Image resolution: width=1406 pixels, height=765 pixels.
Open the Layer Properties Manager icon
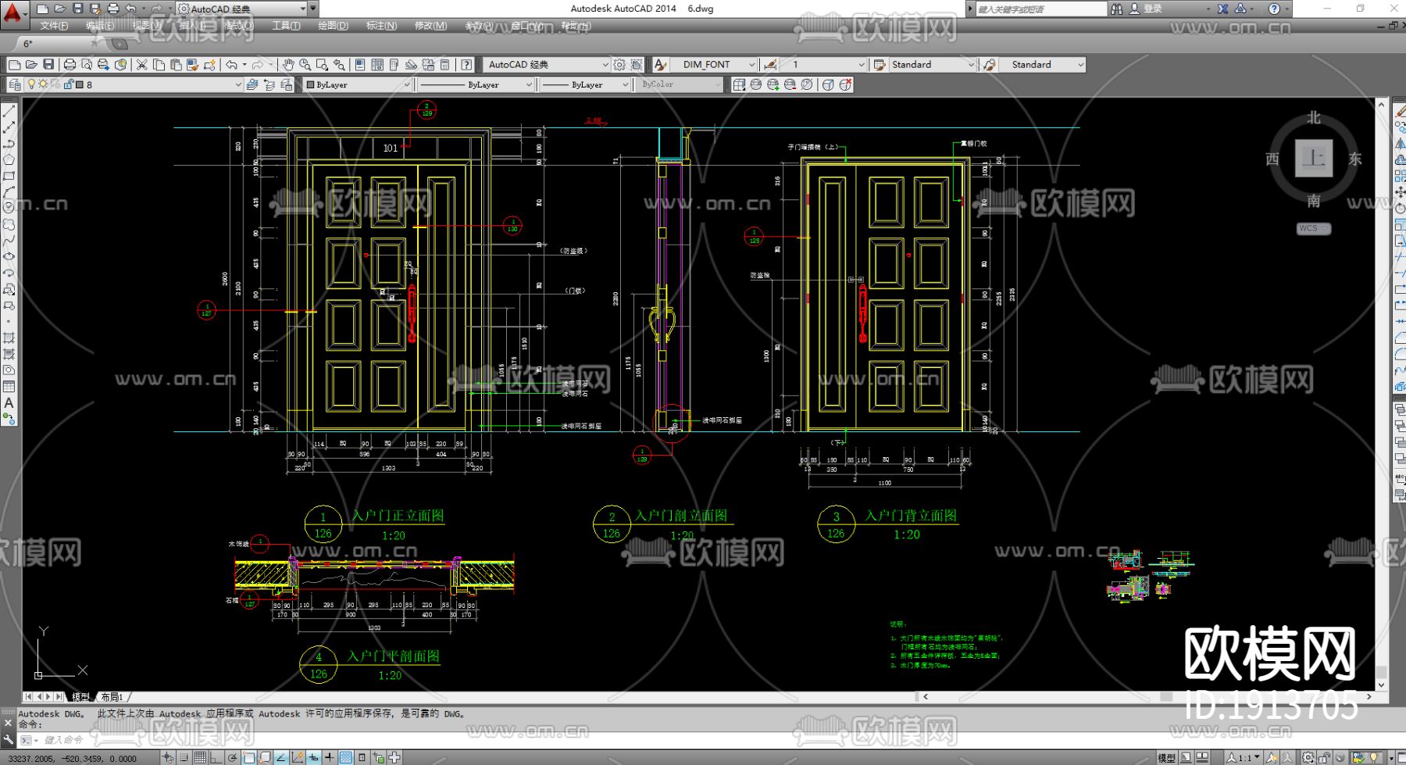coord(15,84)
